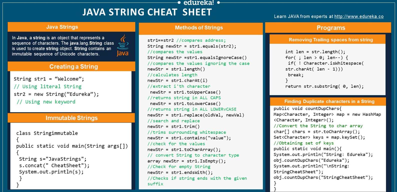397x192 pixels.
Task: Click the Methods of Strings header
Action: click(201, 28)
